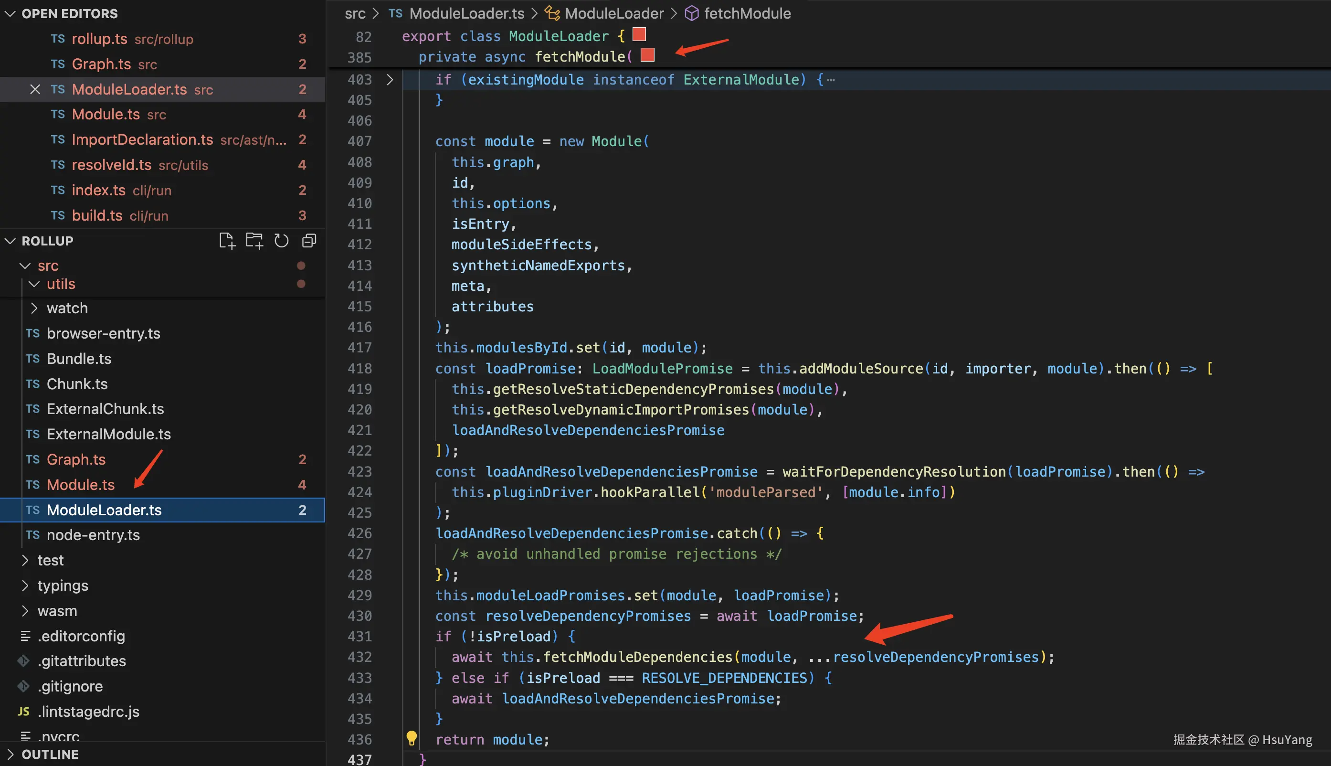The height and width of the screenshot is (766, 1331).
Task: Click the .gitattributes file icon
Action: pyautogui.click(x=24, y=661)
